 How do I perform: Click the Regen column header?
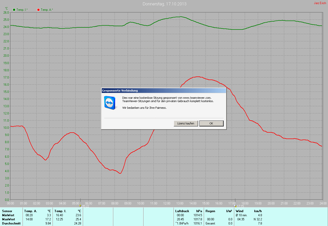pos(211,211)
